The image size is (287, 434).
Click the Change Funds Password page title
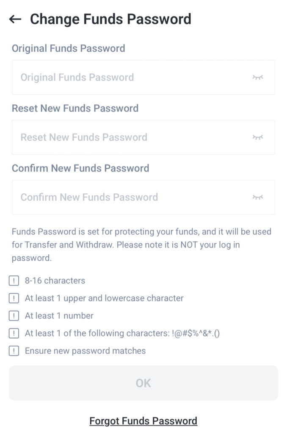tap(110, 19)
